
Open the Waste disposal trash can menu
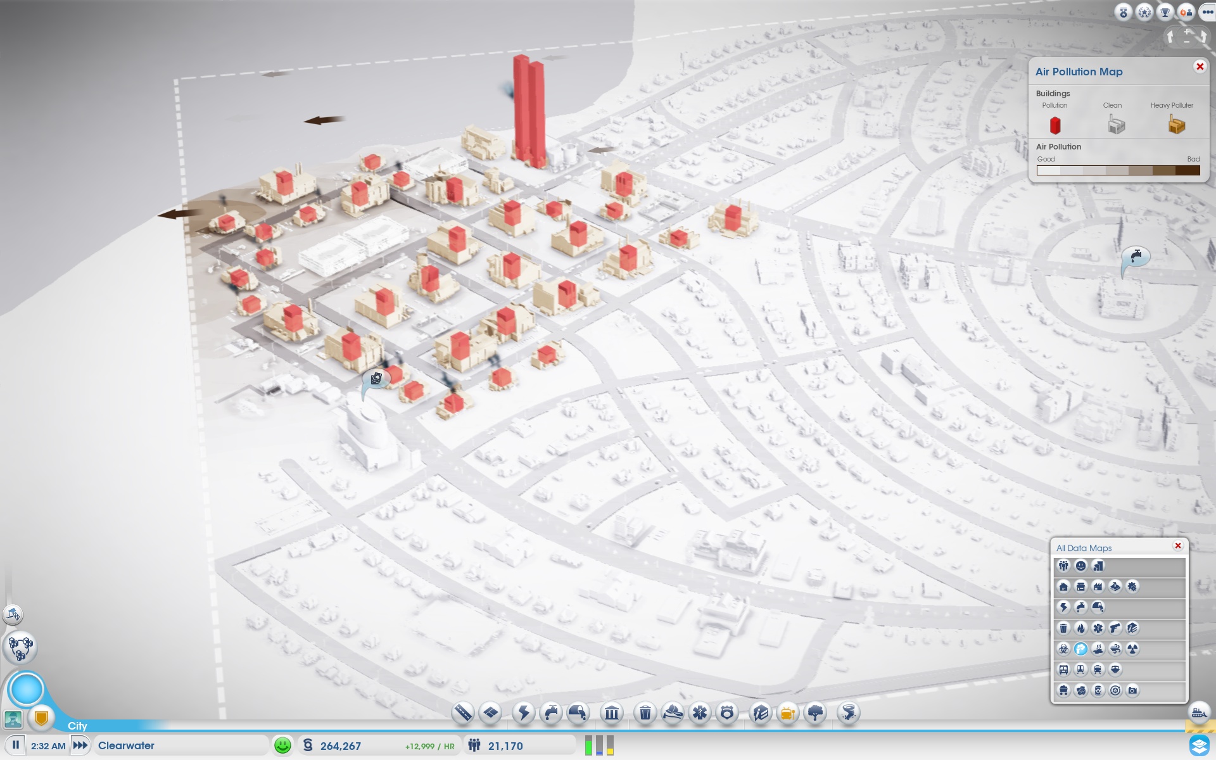645,713
